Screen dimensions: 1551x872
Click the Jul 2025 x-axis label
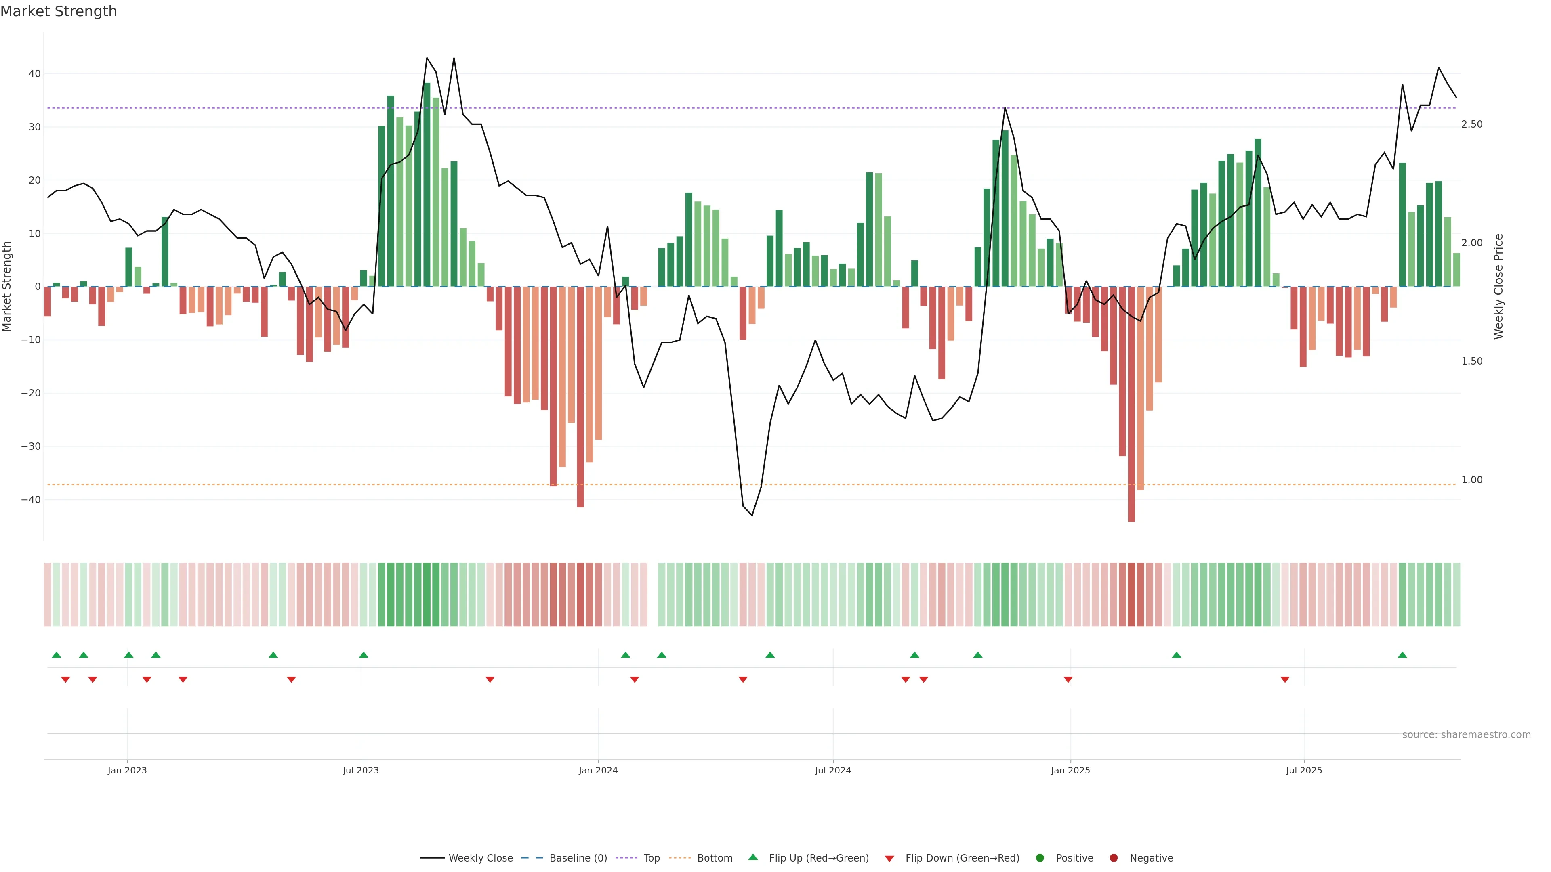[x=1303, y=770]
